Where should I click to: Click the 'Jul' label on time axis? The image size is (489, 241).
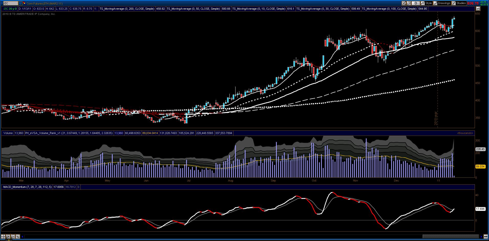coord(189,181)
